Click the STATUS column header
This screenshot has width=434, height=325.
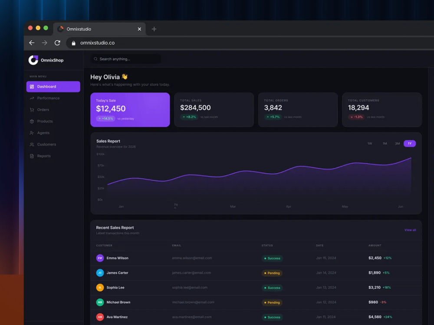(x=267, y=245)
